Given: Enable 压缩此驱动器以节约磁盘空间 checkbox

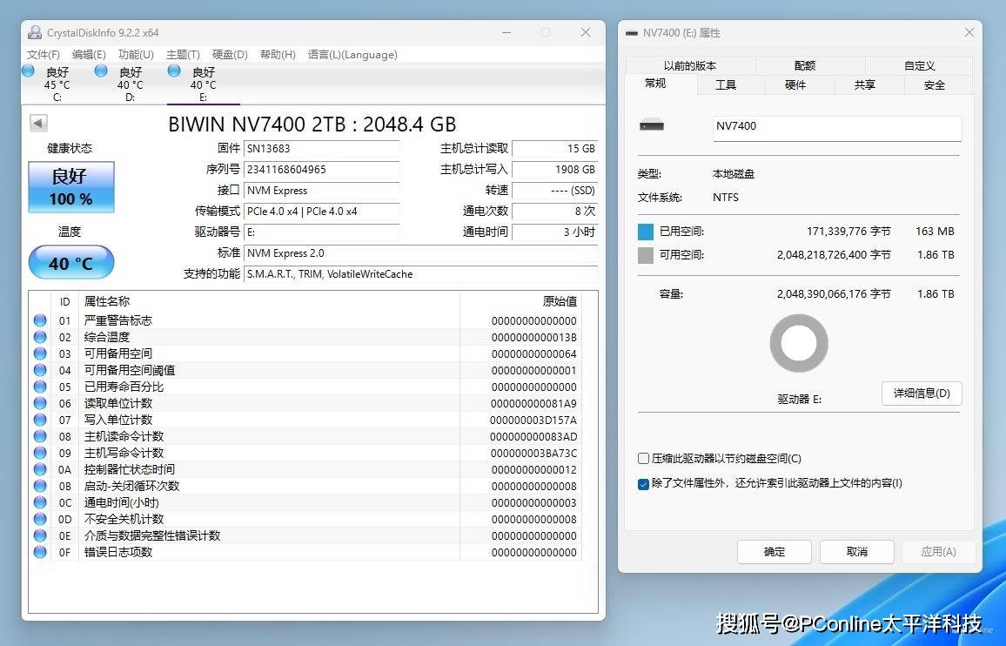Looking at the screenshot, I should coord(644,459).
